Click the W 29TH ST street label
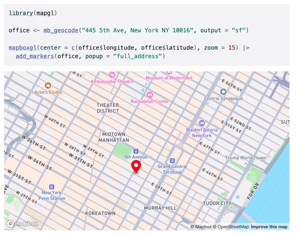The image size is (298, 235). click(x=26, y=197)
